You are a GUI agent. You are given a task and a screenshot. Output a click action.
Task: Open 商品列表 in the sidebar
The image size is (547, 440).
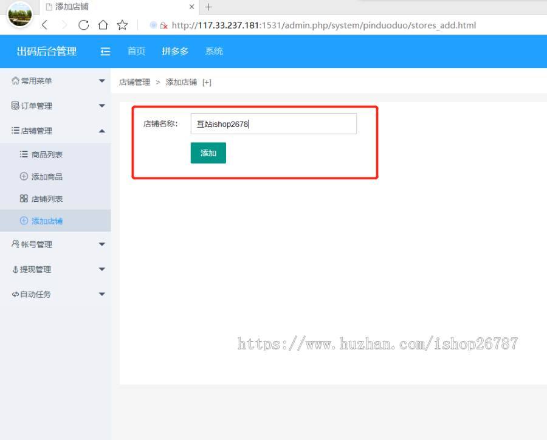point(55,154)
